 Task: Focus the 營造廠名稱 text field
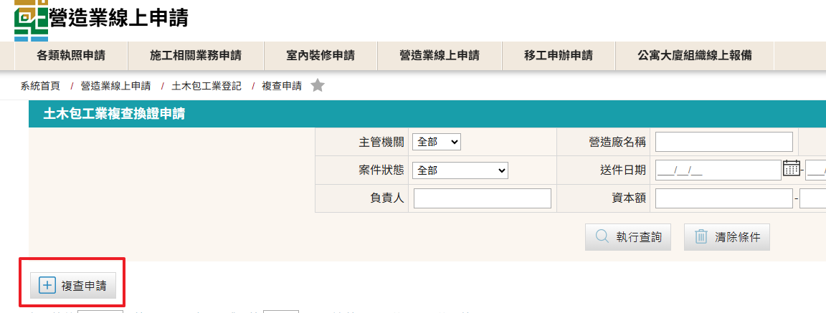(724, 143)
